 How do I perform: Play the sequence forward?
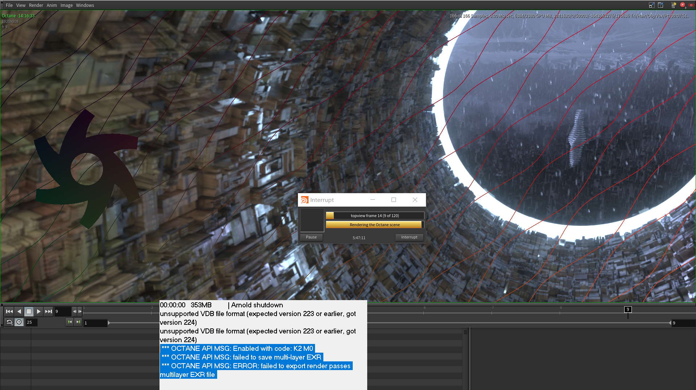tap(39, 311)
